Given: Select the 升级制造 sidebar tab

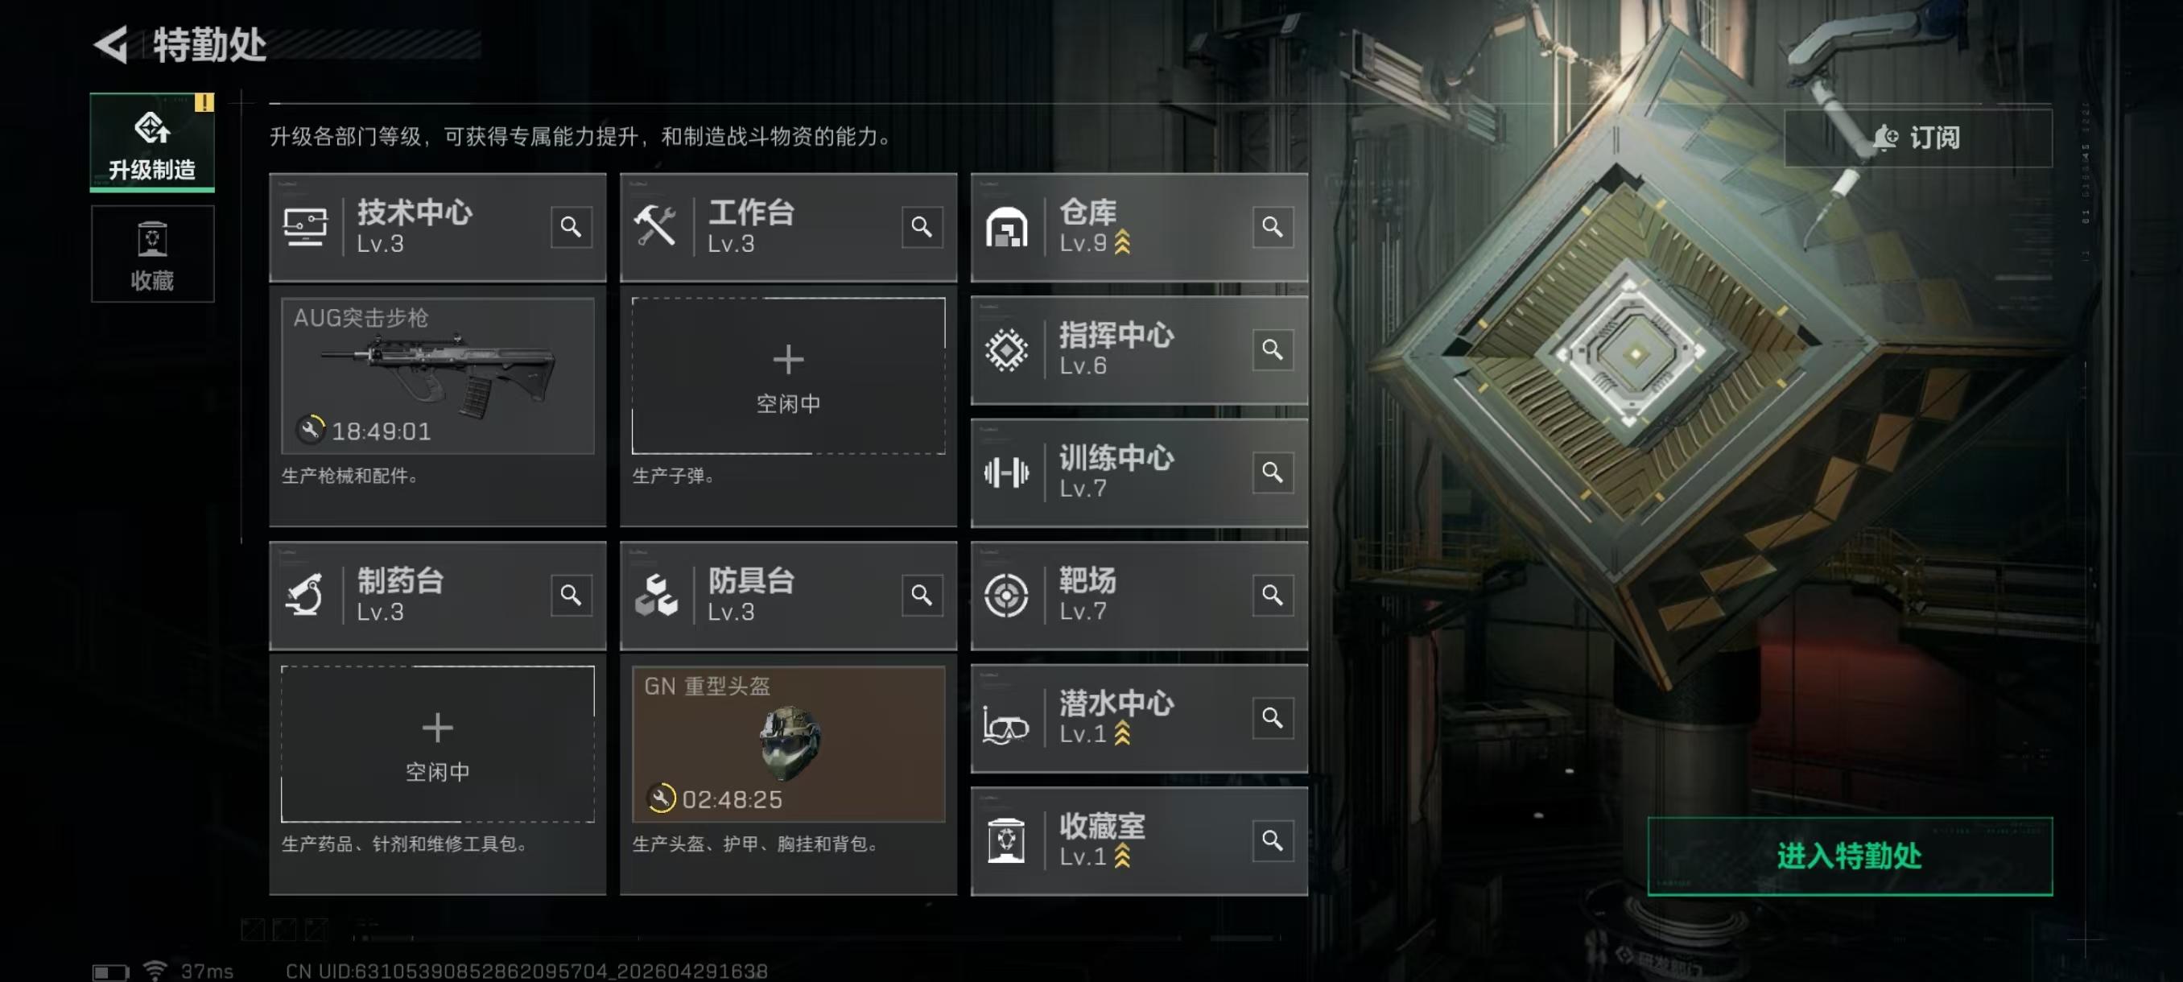Looking at the screenshot, I should 153,142.
